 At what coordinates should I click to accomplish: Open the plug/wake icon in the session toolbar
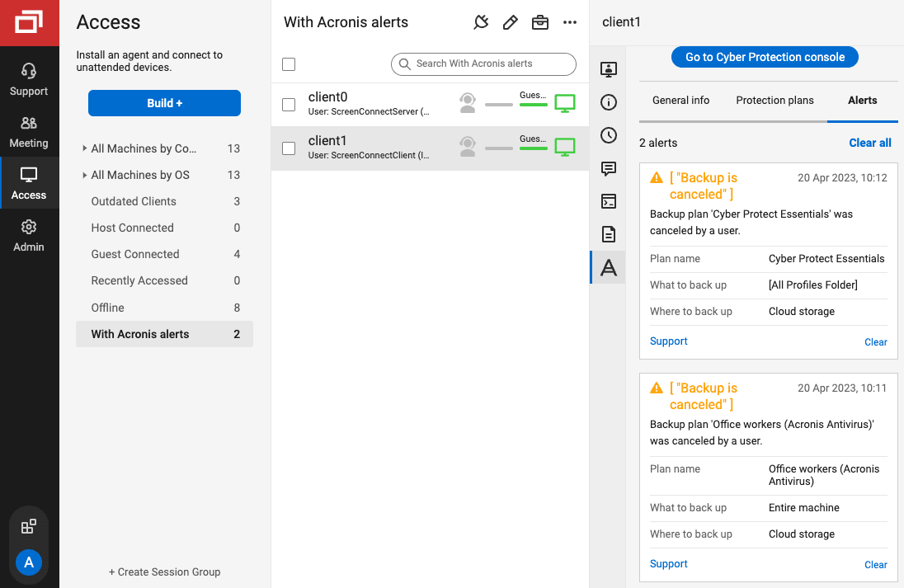click(x=481, y=22)
